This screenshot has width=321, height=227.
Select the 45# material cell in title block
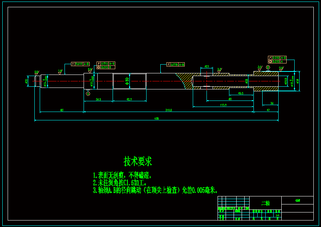click(297, 200)
